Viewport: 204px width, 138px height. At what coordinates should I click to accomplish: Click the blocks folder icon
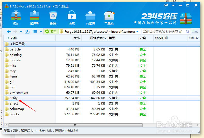click(7, 114)
